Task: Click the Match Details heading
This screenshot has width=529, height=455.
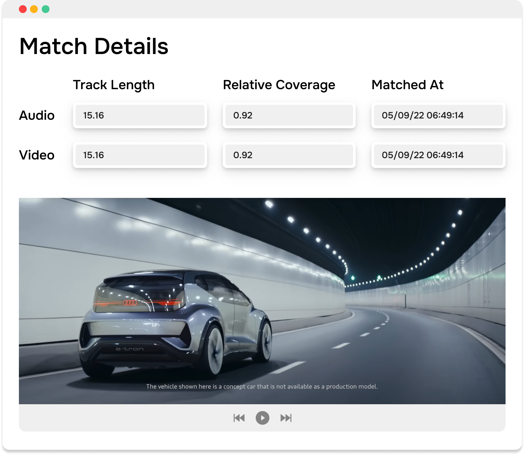Action: (94, 46)
